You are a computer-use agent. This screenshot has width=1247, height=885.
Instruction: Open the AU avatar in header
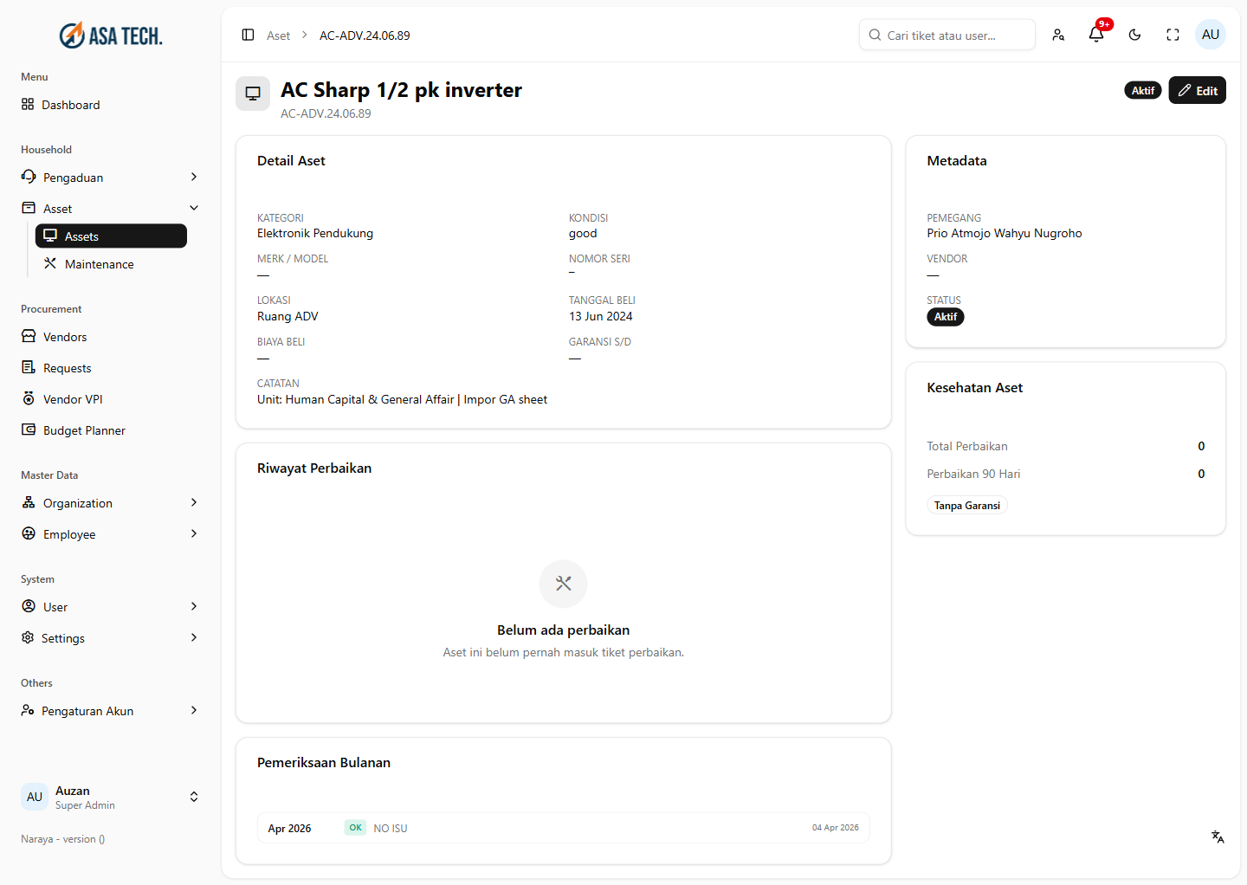click(x=1211, y=35)
